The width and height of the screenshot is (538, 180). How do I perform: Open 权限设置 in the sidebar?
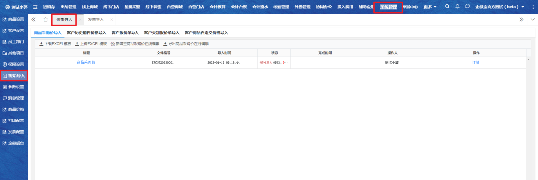(x=14, y=65)
